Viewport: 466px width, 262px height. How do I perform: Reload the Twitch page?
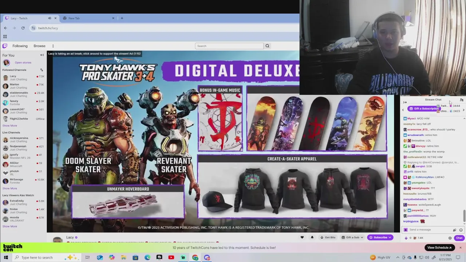[x=23, y=28]
